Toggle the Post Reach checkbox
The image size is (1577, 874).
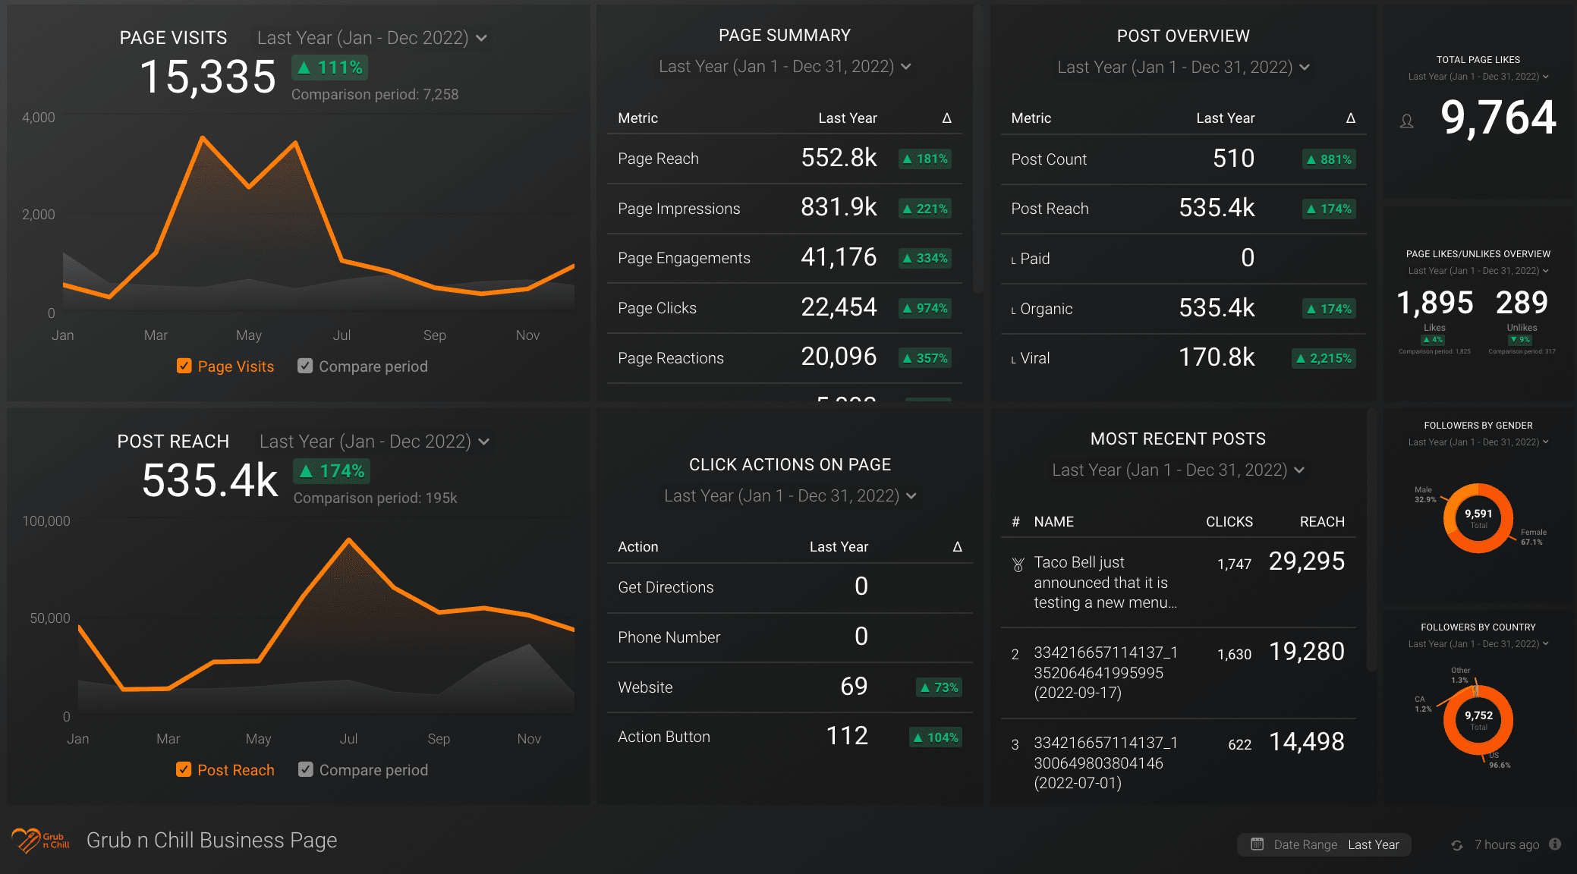(x=184, y=770)
